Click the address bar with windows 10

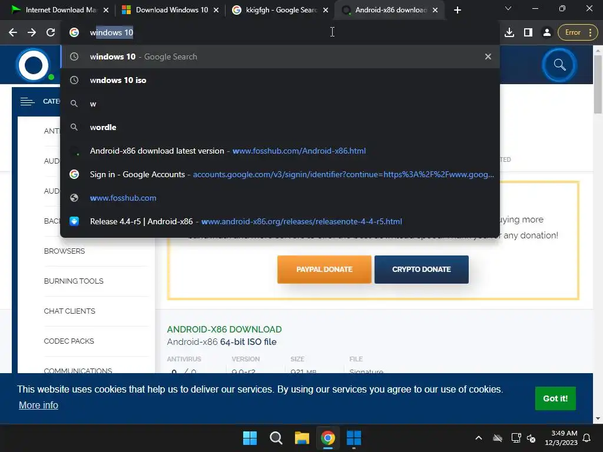[281, 32]
